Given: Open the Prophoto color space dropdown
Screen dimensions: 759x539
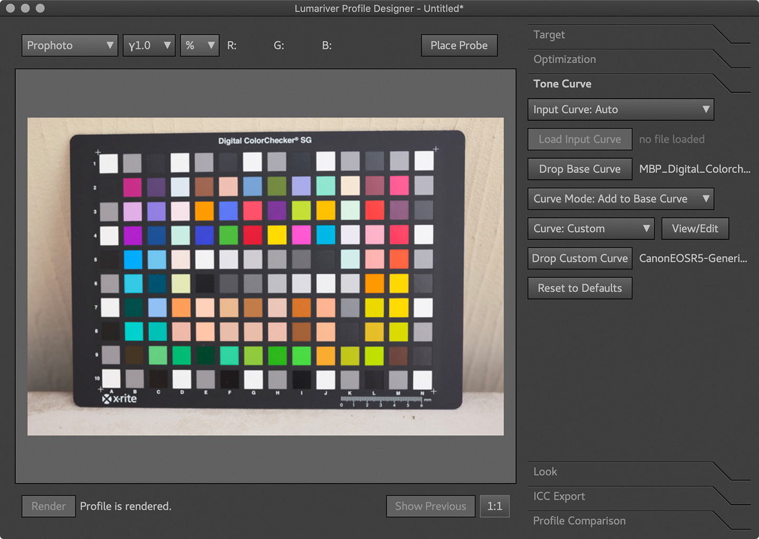Looking at the screenshot, I should pyautogui.click(x=70, y=45).
